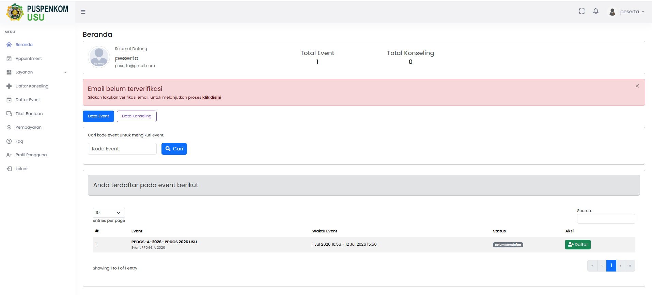The image size is (652, 295).
Task: Toggle the hamburger sidebar menu icon
Action: click(83, 12)
